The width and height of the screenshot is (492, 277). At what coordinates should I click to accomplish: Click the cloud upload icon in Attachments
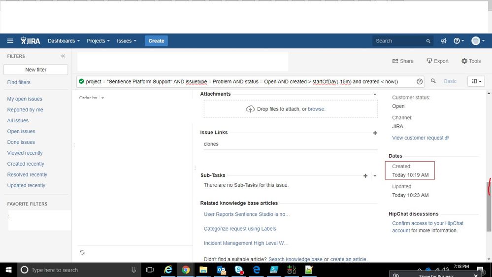[250, 109]
